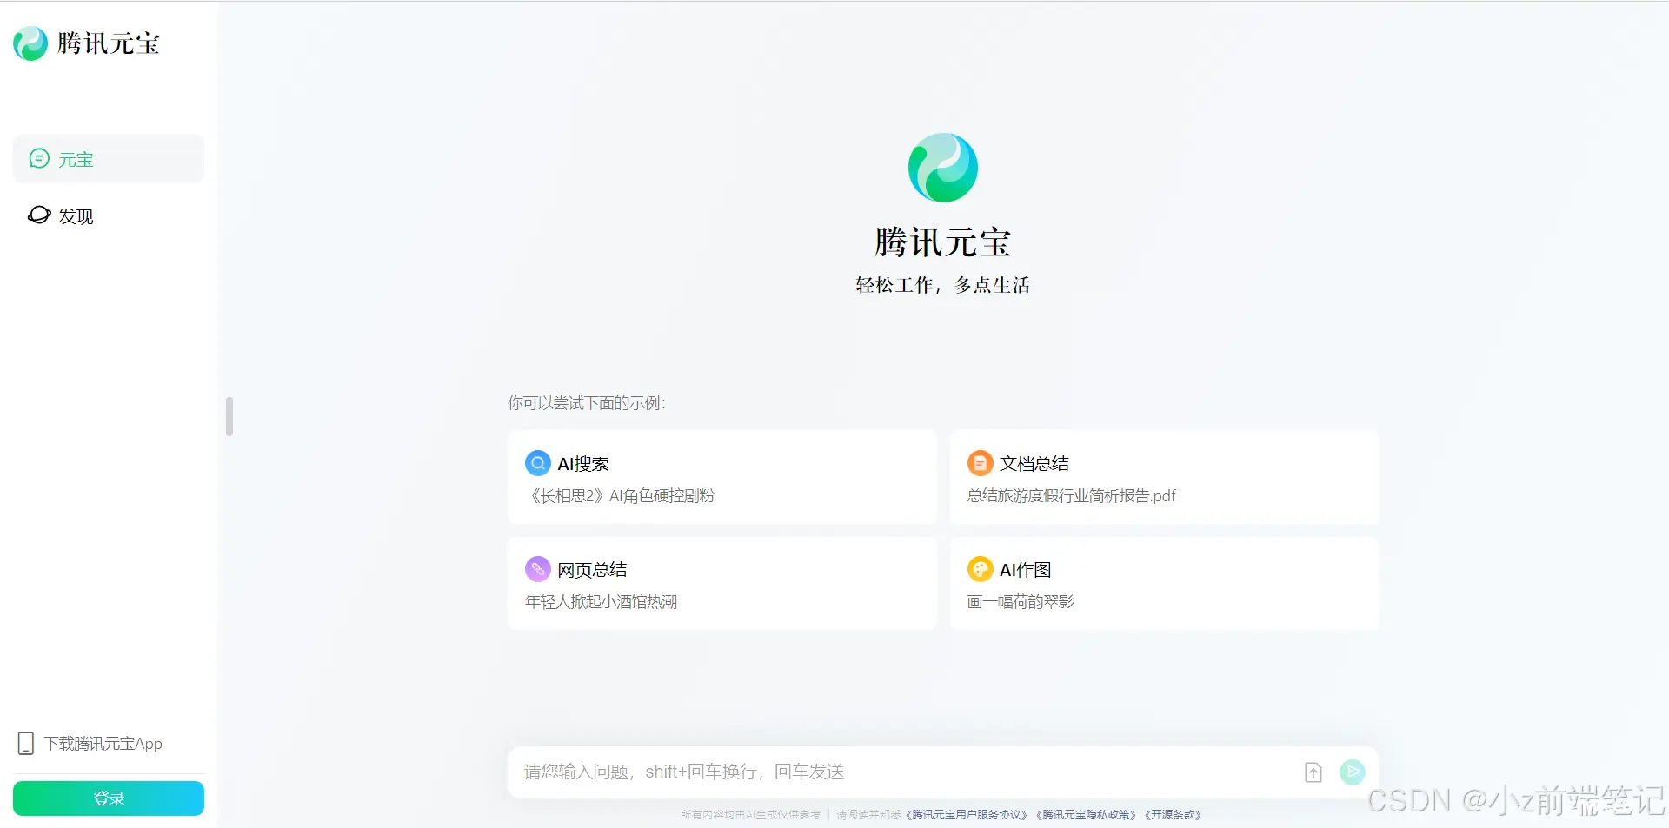This screenshot has height=828, width=1669.
Task: Click the orange 文档总结 document icon
Action: point(981,463)
